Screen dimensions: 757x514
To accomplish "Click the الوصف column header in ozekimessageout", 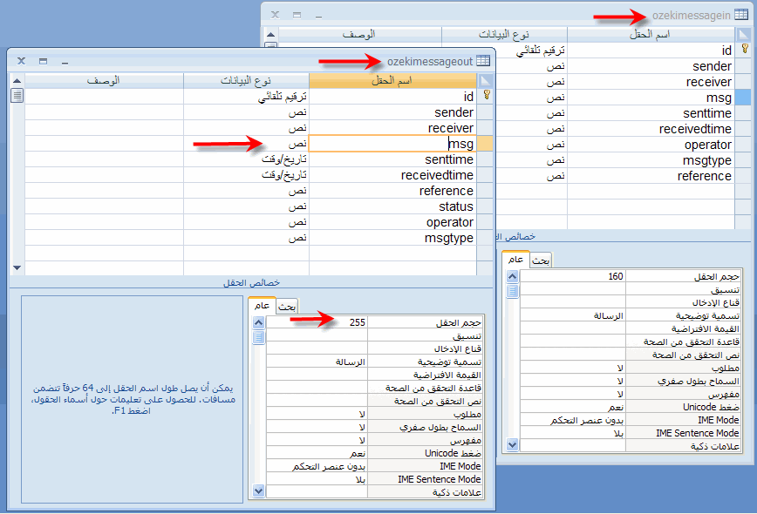I will [x=104, y=80].
